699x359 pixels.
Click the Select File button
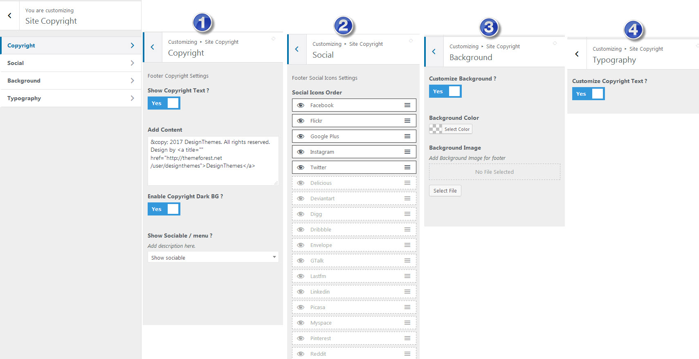445,191
